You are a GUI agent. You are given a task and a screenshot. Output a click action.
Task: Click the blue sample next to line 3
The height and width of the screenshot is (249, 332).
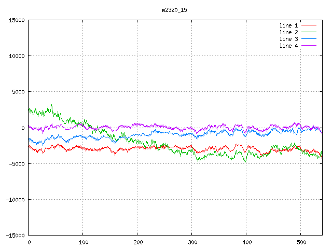[x=309, y=39]
